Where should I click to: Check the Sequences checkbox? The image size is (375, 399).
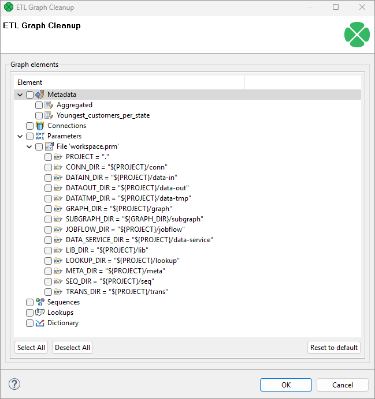click(x=29, y=302)
